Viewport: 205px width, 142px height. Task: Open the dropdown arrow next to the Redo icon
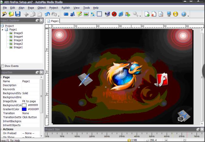pyautogui.click(x=59, y=16)
